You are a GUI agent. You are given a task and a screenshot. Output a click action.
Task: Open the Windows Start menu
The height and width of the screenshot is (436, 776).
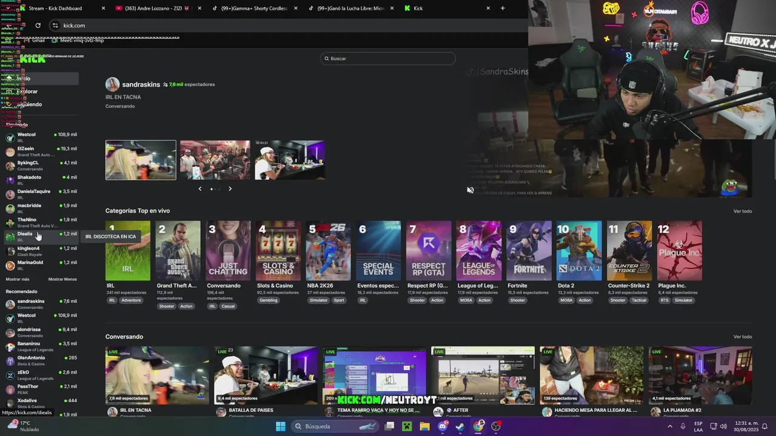point(281,426)
